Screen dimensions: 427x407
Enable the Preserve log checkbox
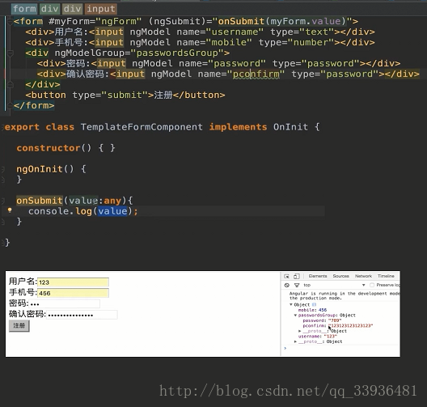[372, 285]
